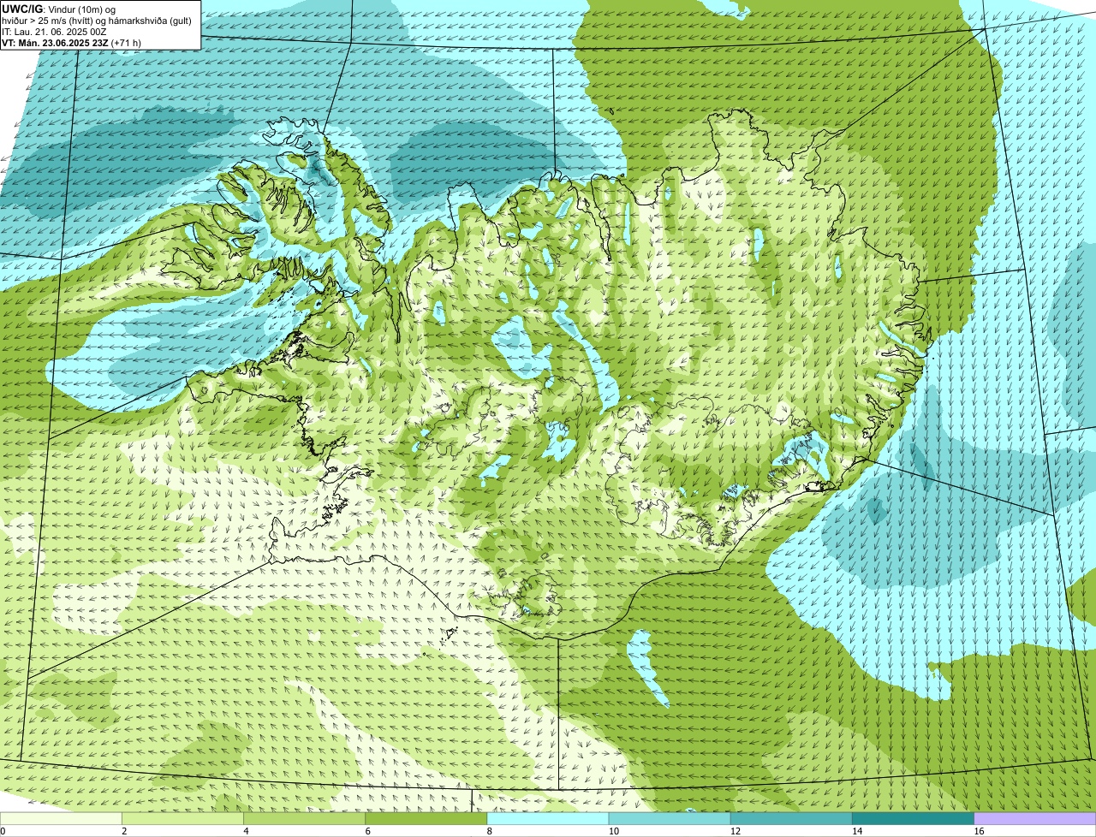Click the '2' label on the color scale
1096x837 pixels.
click(124, 831)
